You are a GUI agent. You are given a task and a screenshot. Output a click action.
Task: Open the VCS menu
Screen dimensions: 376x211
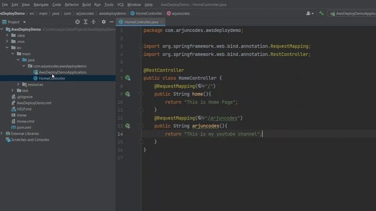pyautogui.click(x=120, y=5)
